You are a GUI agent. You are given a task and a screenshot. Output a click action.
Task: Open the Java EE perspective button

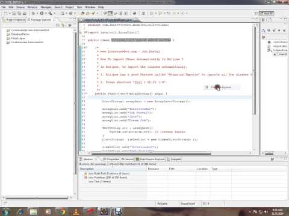point(267,13)
